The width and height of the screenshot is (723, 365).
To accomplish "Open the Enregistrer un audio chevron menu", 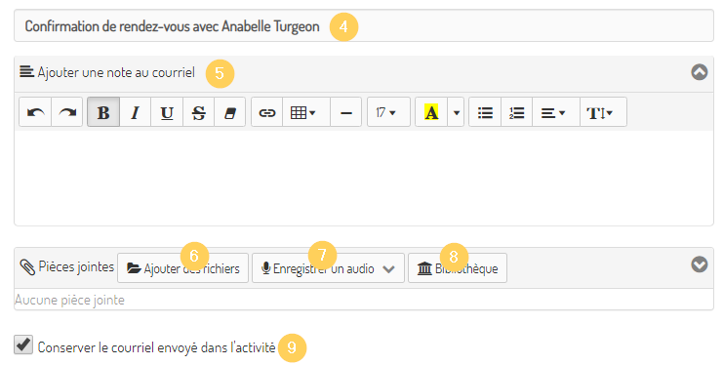I will click(x=388, y=268).
